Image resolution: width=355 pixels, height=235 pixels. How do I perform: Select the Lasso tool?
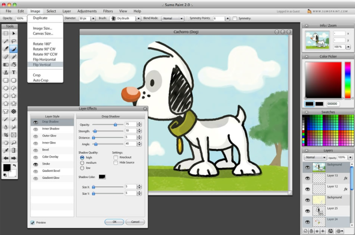[14, 41]
